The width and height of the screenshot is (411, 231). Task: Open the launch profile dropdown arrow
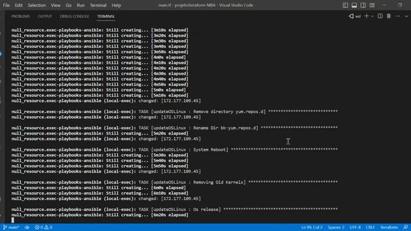tap(372, 16)
